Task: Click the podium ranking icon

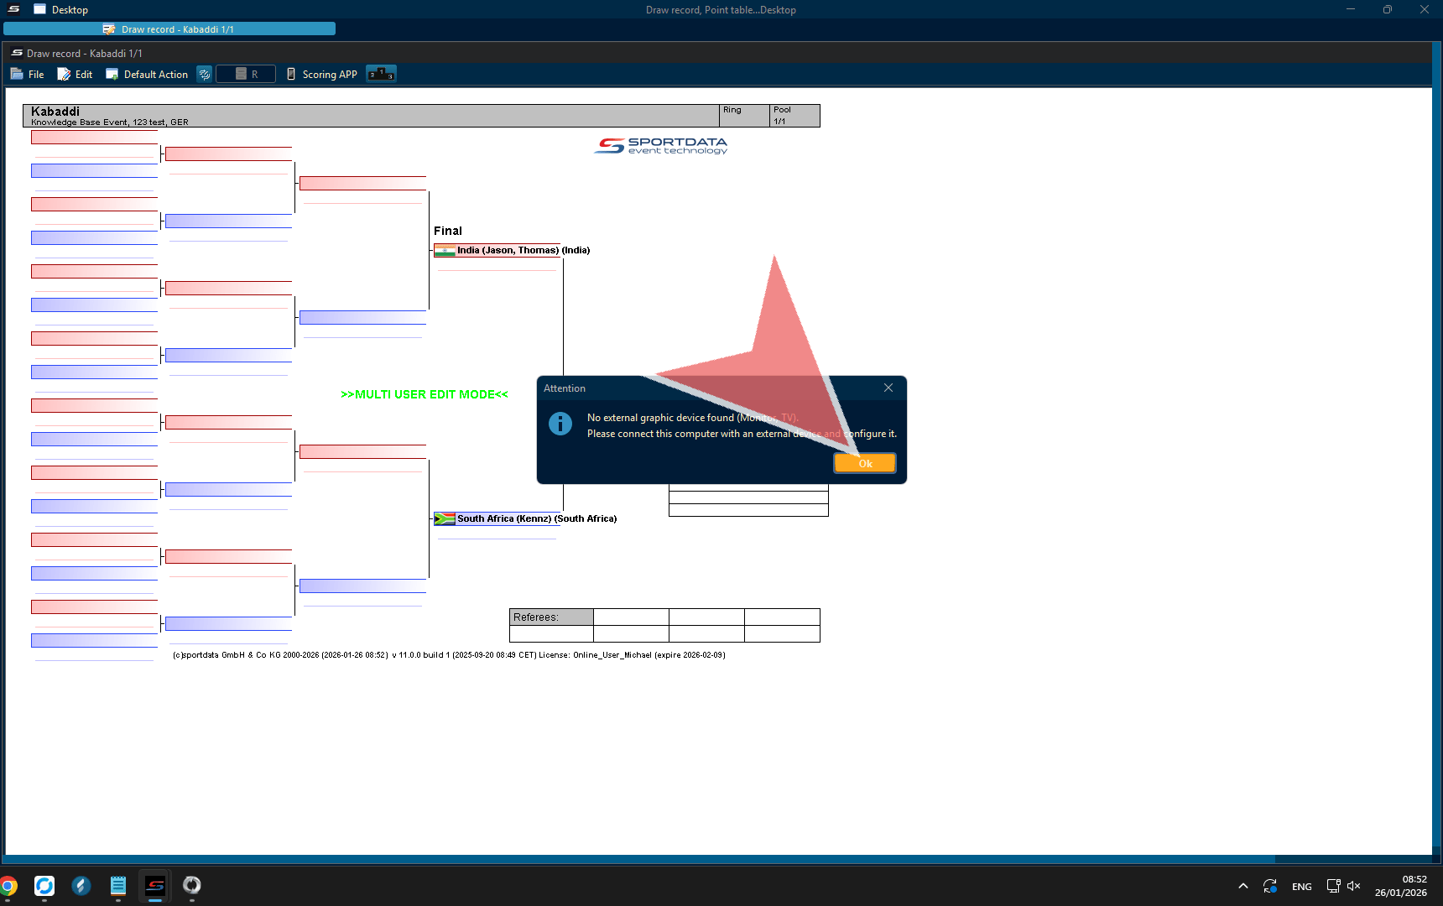Action: click(381, 74)
